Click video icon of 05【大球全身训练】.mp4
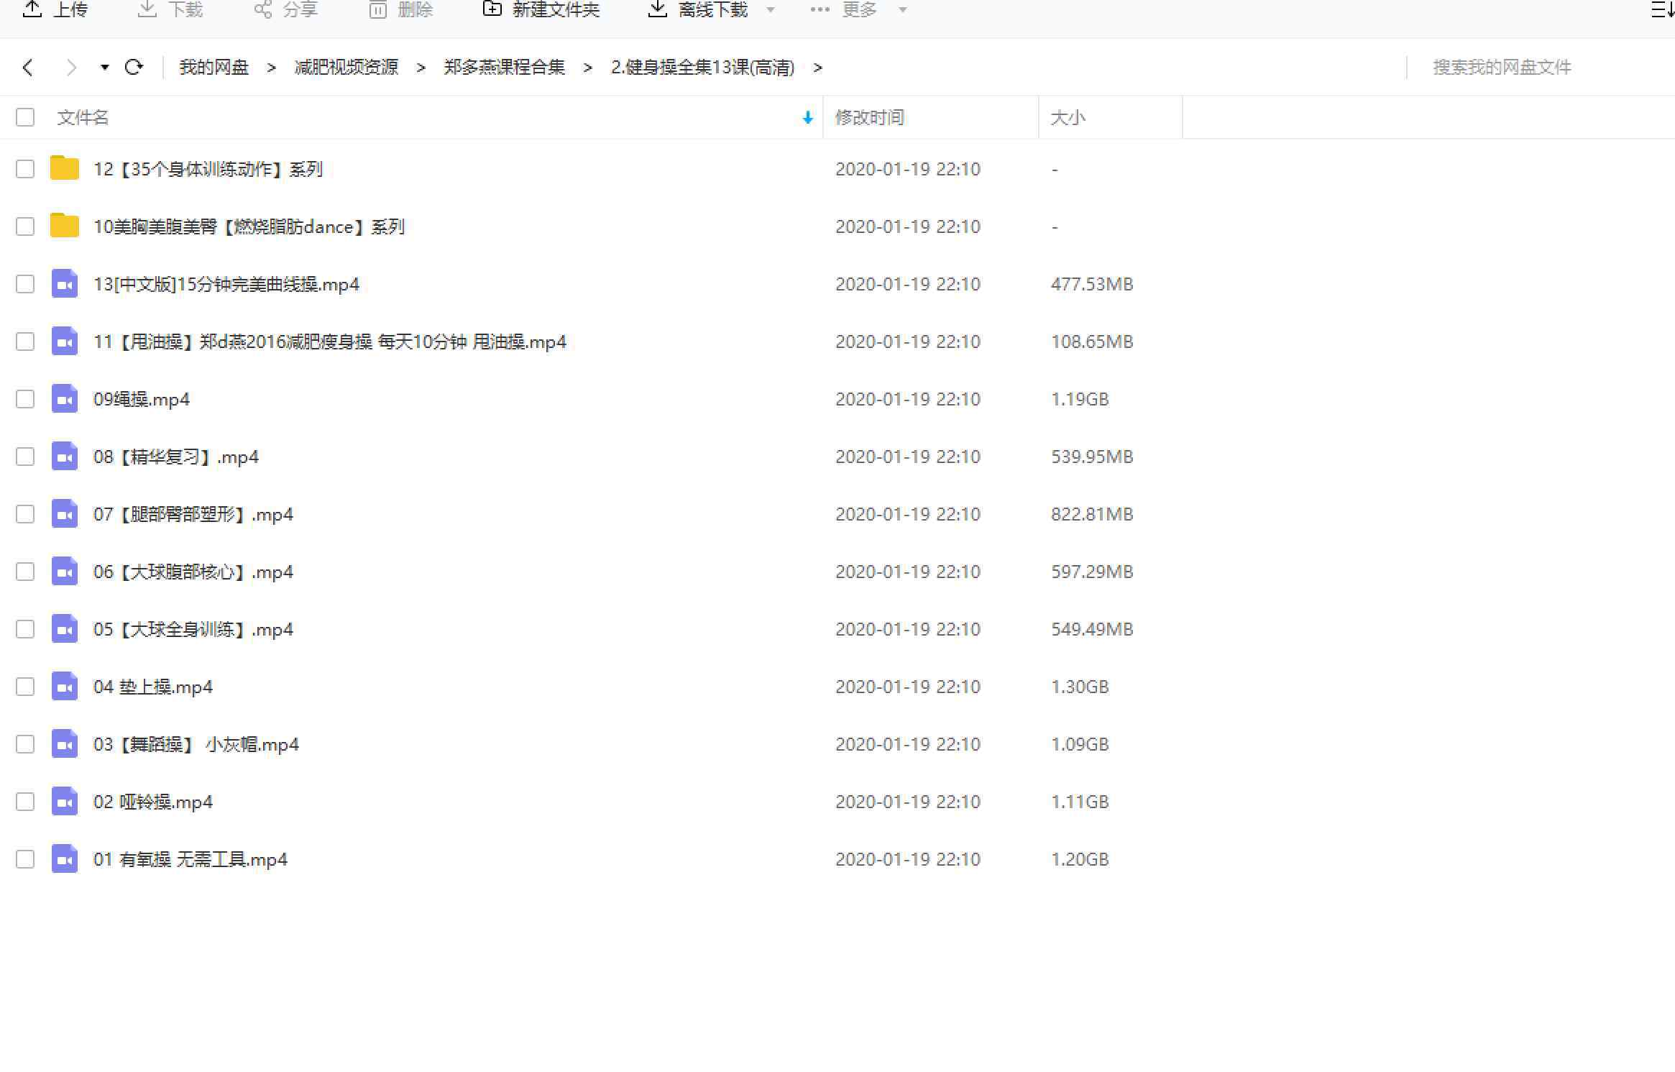Screen dimensions: 1675x1072 [x=65, y=628]
